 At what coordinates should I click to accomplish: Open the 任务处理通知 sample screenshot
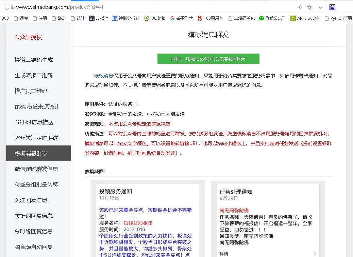point(268,219)
